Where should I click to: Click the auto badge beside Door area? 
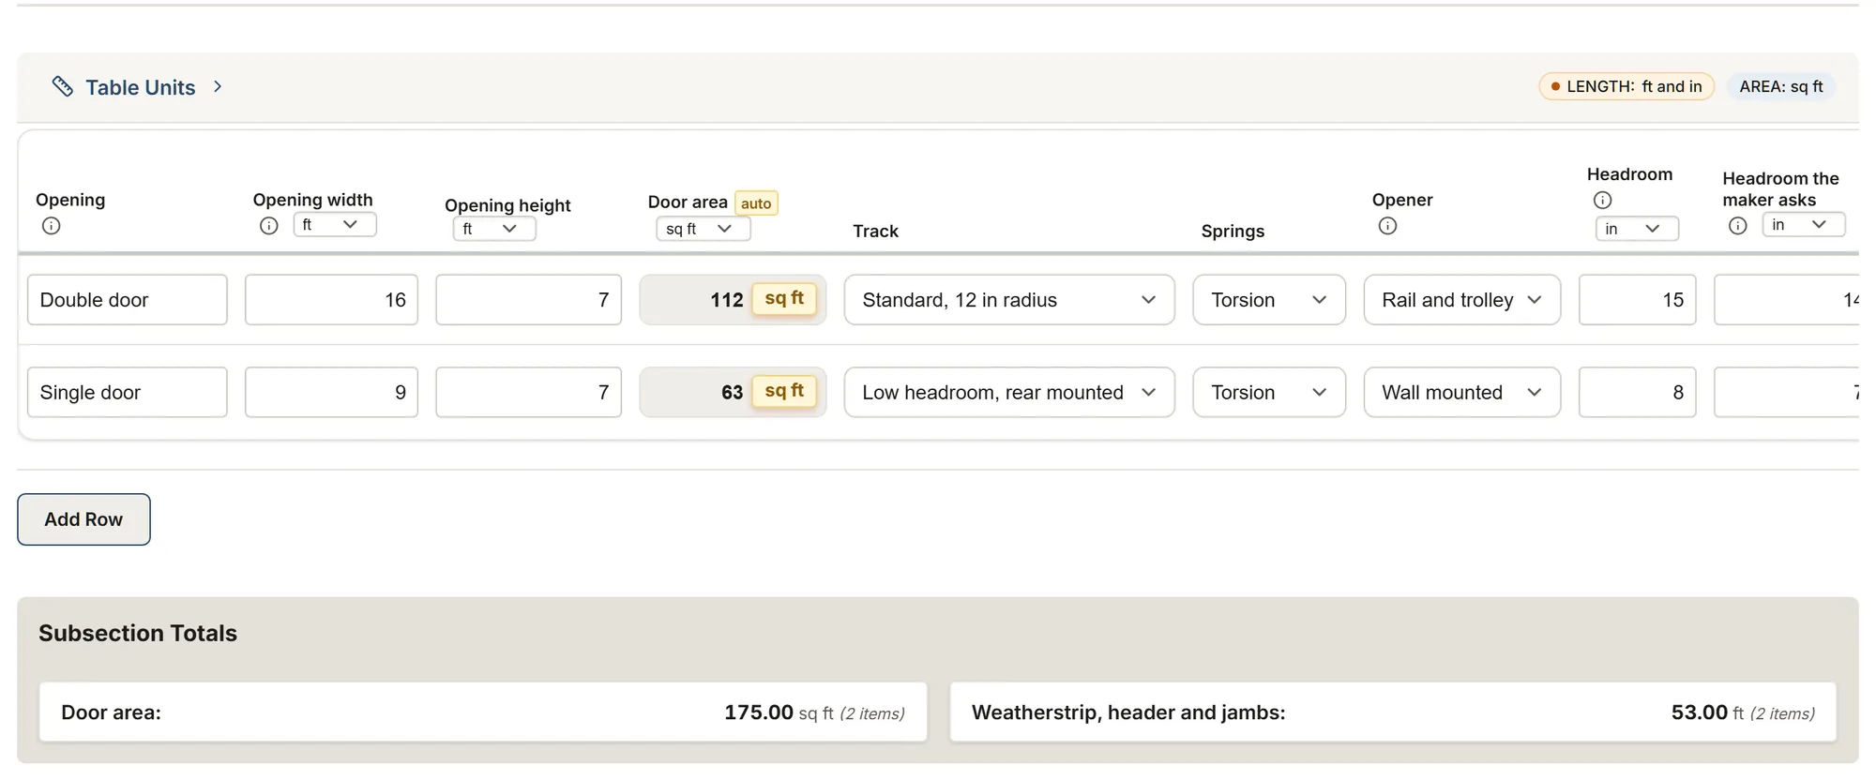(x=756, y=203)
